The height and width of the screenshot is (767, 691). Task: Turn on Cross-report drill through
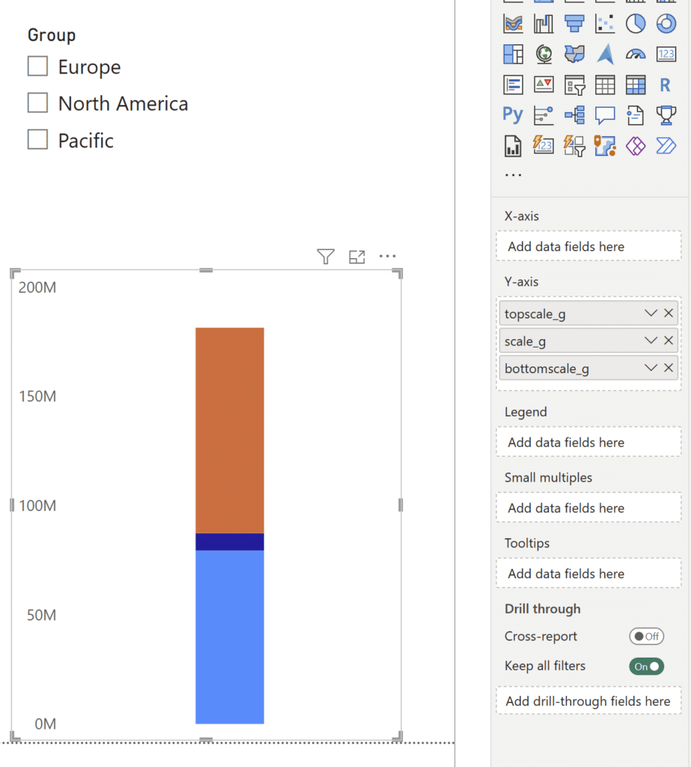pos(646,636)
